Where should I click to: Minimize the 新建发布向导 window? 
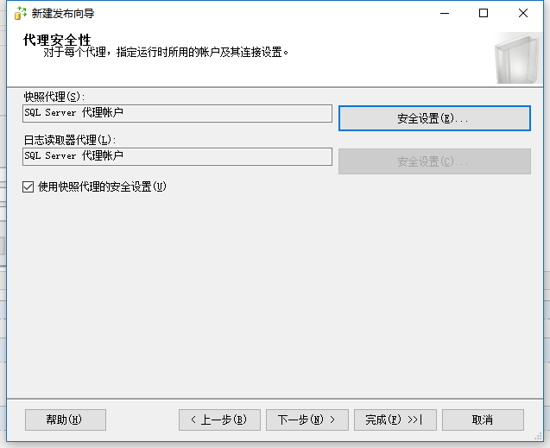443,13
